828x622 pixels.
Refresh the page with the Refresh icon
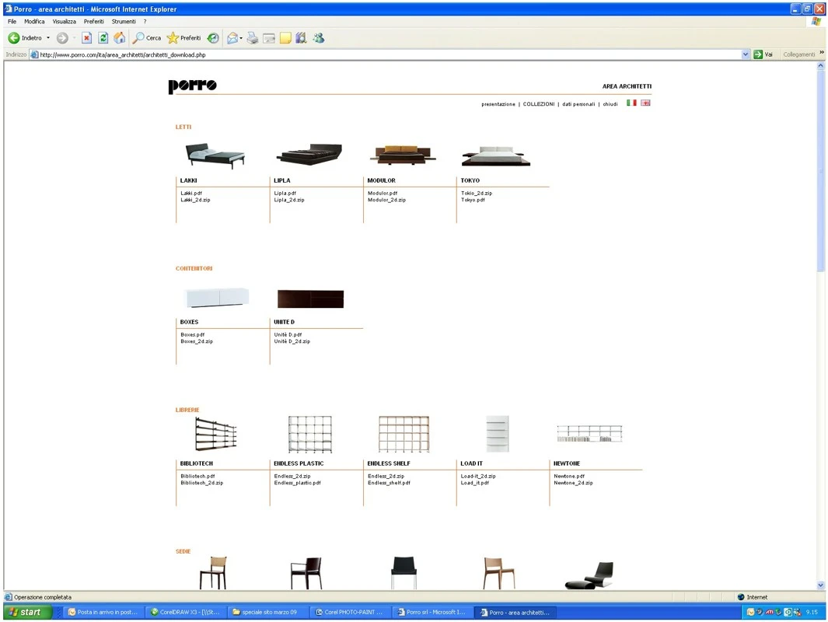(103, 38)
